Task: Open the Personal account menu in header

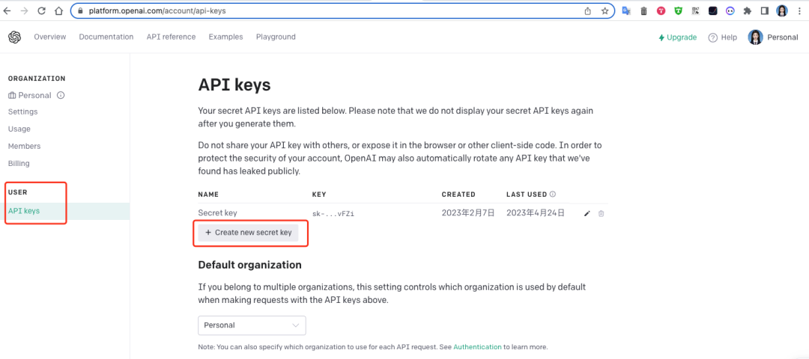Action: click(773, 37)
